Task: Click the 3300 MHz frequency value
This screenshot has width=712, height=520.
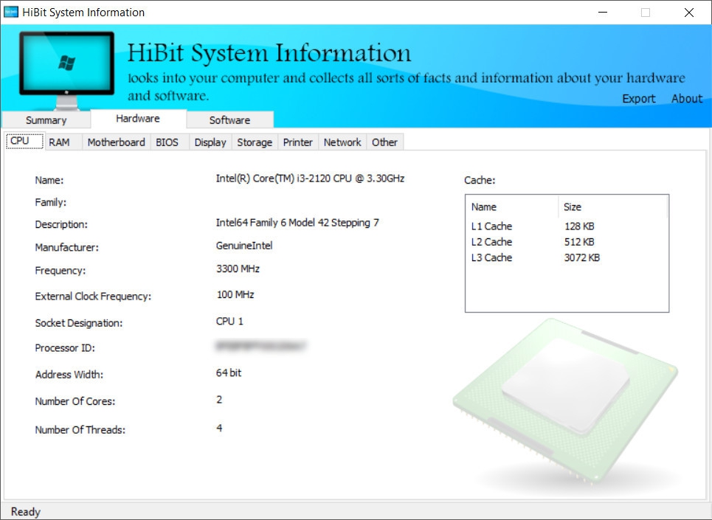Action: 238,268
